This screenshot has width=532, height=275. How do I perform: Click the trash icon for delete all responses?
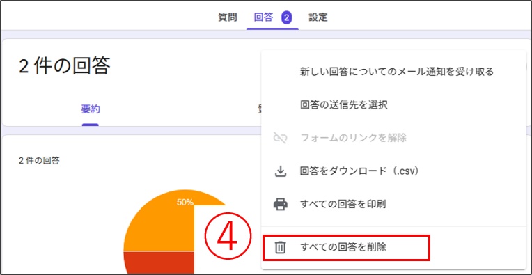click(x=280, y=248)
